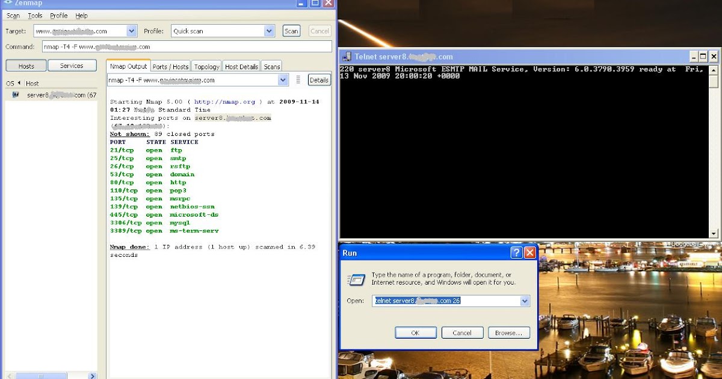Click the OS icon beside the server8 host

click(15, 95)
